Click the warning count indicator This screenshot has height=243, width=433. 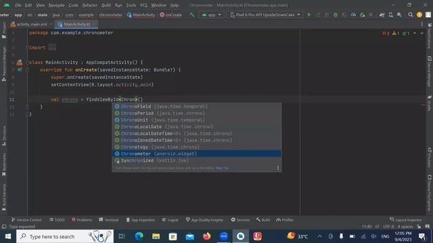pyautogui.click(x=396, y=33)
